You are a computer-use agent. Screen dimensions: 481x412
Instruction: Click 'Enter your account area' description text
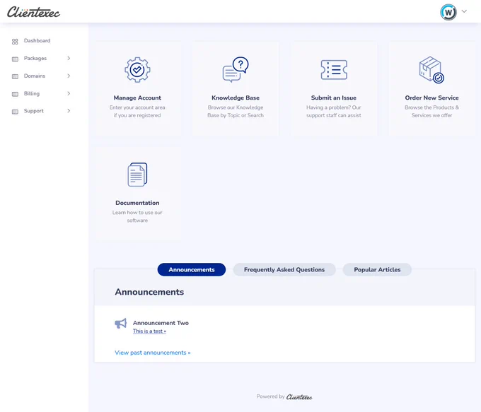point(137,111)
